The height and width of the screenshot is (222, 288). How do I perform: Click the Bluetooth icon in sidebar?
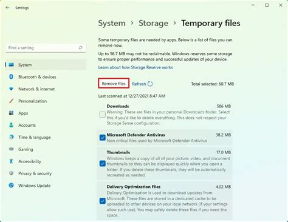pos(12,77)
